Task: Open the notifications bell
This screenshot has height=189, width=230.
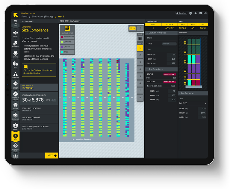Action: click(x=196, y=13)
